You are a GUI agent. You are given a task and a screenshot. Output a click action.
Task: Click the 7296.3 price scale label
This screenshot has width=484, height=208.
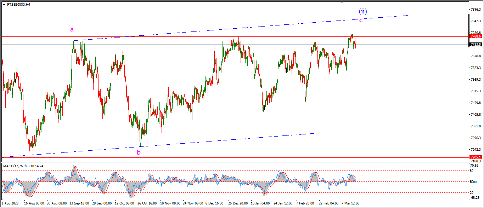click(475, 138)
